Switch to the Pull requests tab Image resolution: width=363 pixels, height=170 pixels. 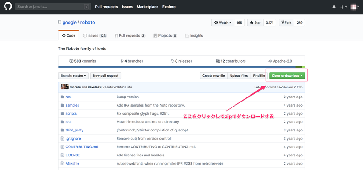(130, 36)
